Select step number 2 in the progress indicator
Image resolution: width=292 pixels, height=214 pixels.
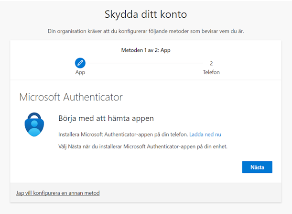click(211, 64)
